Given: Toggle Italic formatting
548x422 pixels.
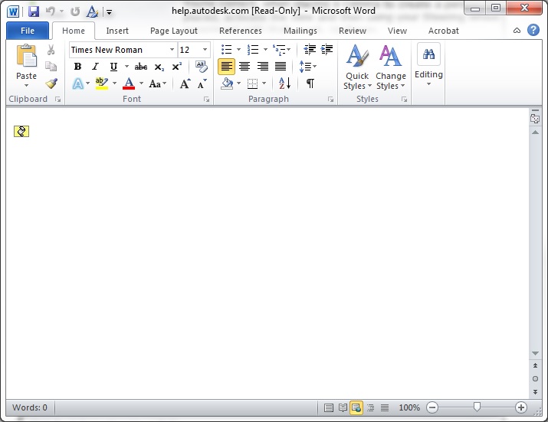Looking at the screenshot, I should (x=95, y=67).
